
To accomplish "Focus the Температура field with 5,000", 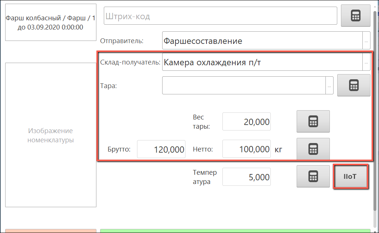I will click(247, 177).
